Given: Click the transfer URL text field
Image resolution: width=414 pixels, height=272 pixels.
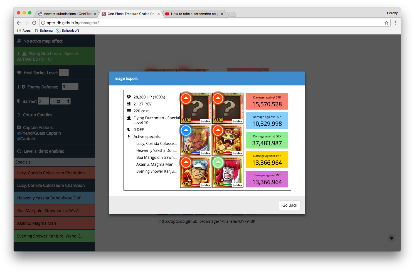Looking at the screenshot, I should coord(207,221).
